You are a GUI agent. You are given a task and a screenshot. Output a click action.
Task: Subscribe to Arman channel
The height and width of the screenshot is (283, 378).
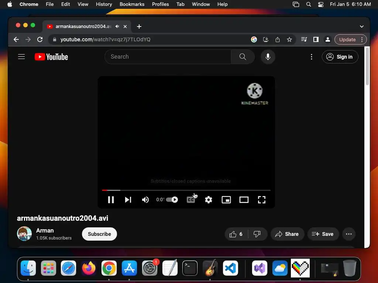(99, 234)
